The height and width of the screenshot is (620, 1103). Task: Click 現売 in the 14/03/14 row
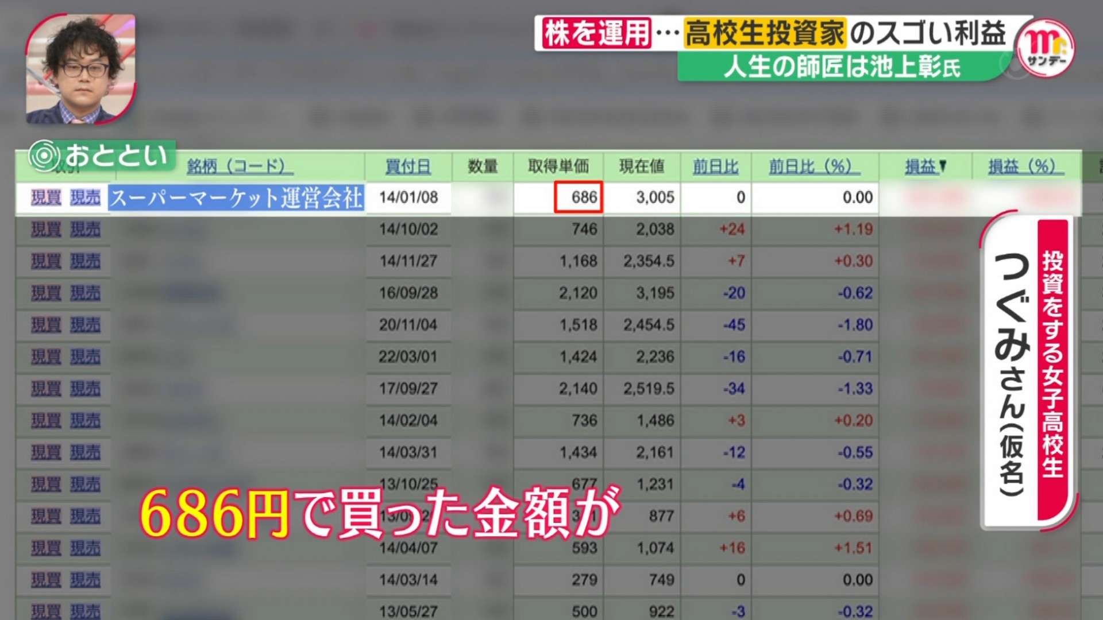[x=85, y=580]
